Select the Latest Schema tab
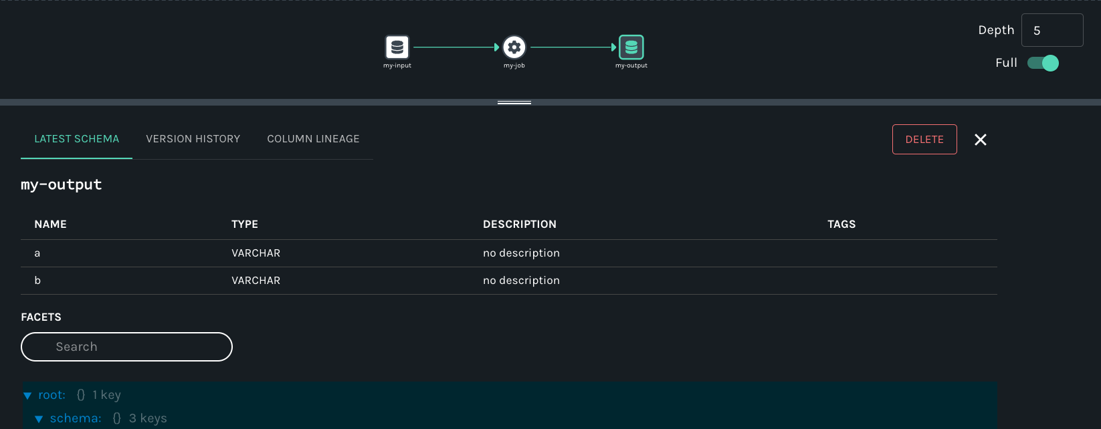Image resolution: width=1101 pixels, height=429 pixels. 76,139
